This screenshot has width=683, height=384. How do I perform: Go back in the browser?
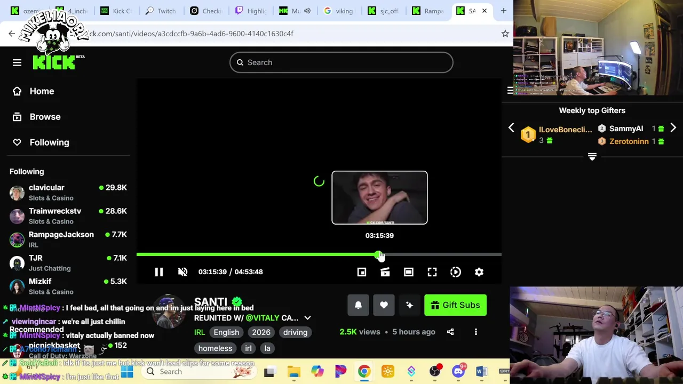[12, 34]
